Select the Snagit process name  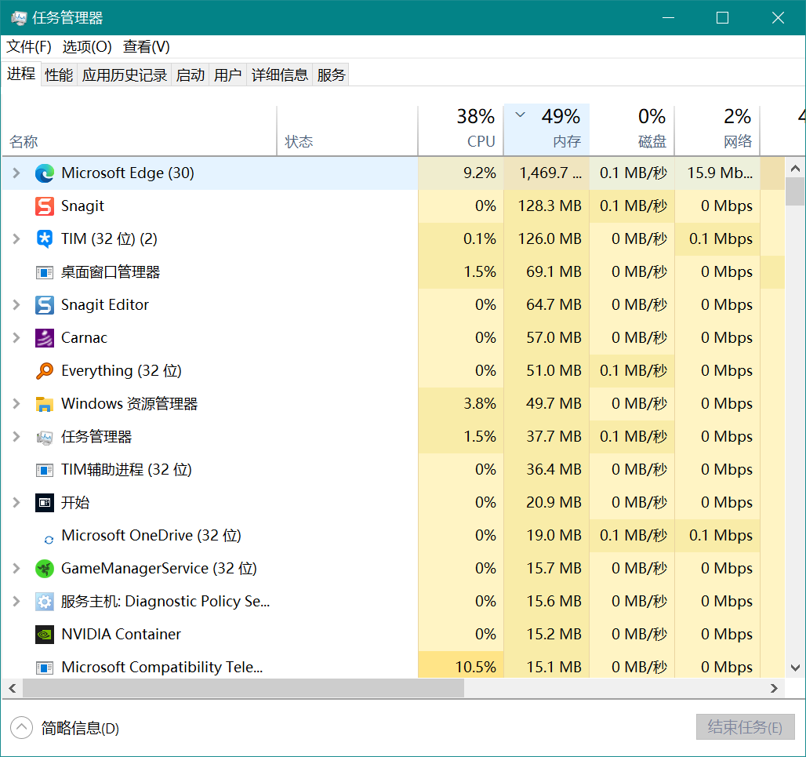[x=82, y=206]
